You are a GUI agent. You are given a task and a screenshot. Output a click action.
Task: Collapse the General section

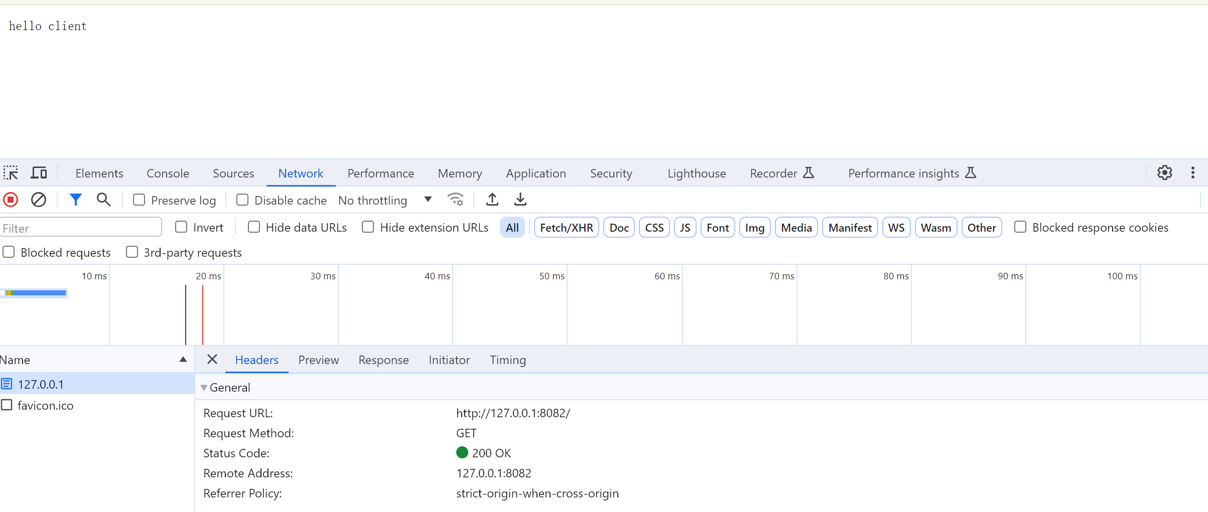click(x=204, y=388)
